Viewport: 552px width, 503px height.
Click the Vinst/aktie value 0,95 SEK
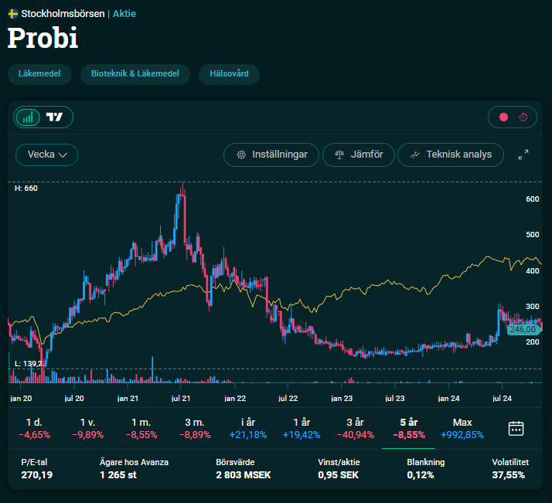[x=339, y=475]
